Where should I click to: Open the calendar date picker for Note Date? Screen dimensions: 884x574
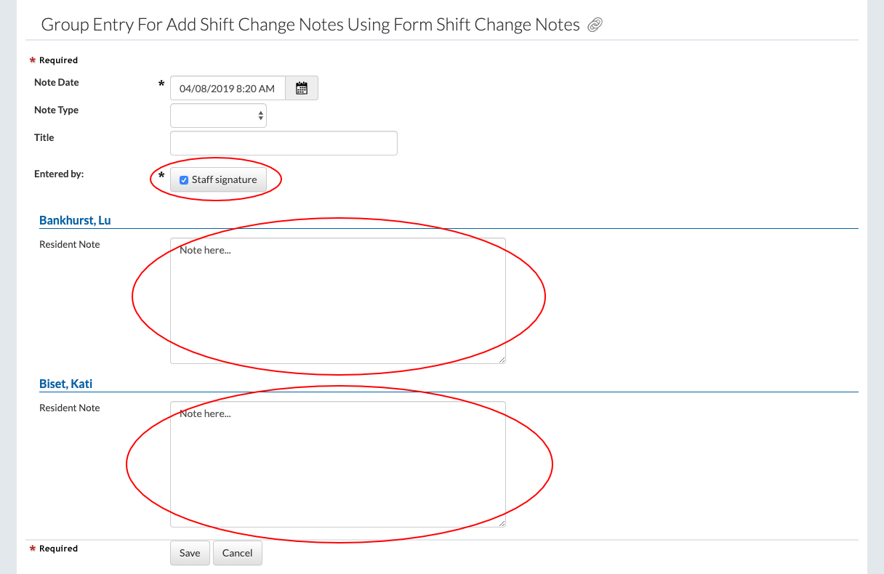click(x=302, y=88)
